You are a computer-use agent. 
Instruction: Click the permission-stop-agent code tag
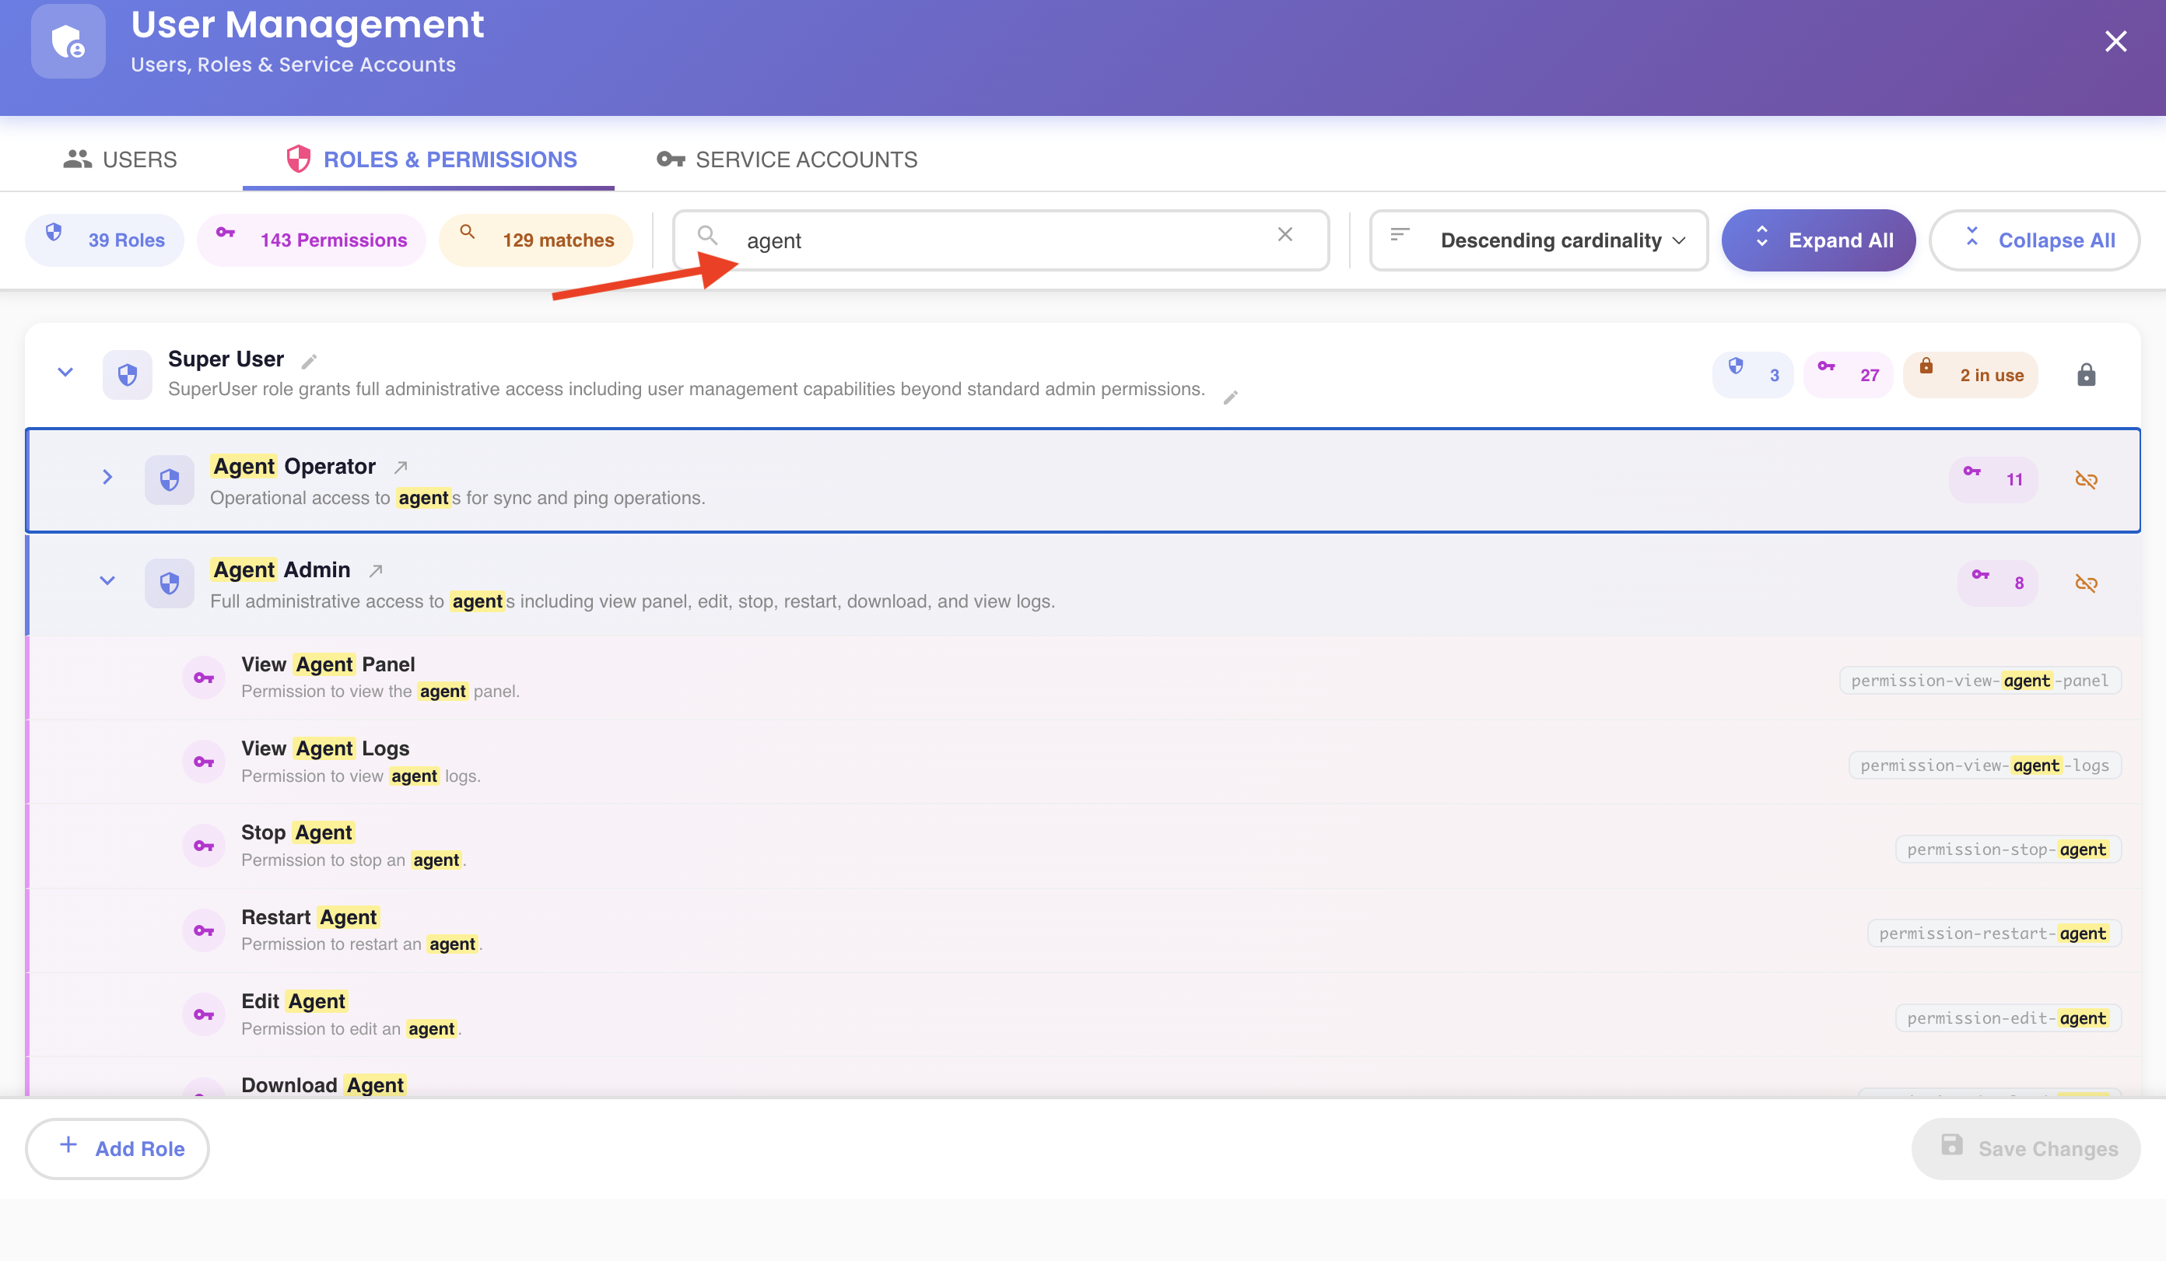tap(2008, 849)
